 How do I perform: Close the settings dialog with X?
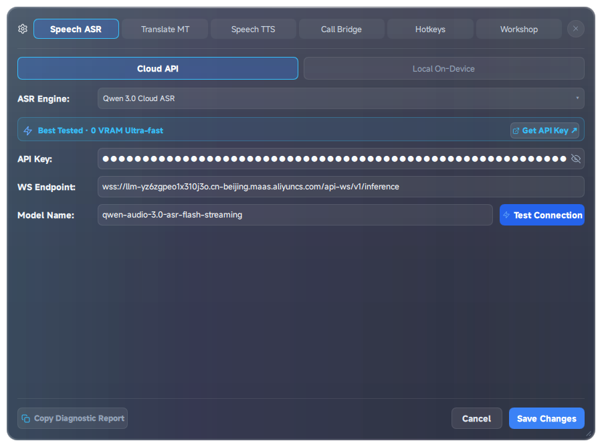[575, 29]
